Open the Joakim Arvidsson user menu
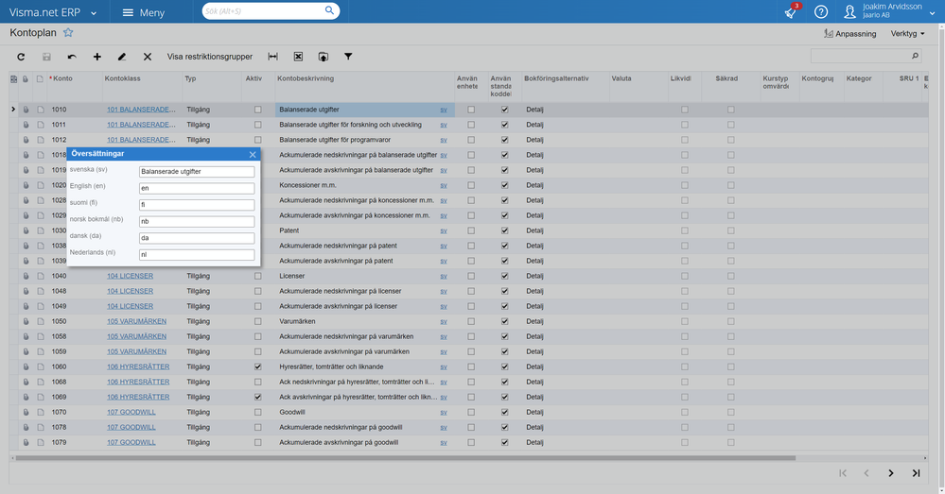 click(888, 11)
